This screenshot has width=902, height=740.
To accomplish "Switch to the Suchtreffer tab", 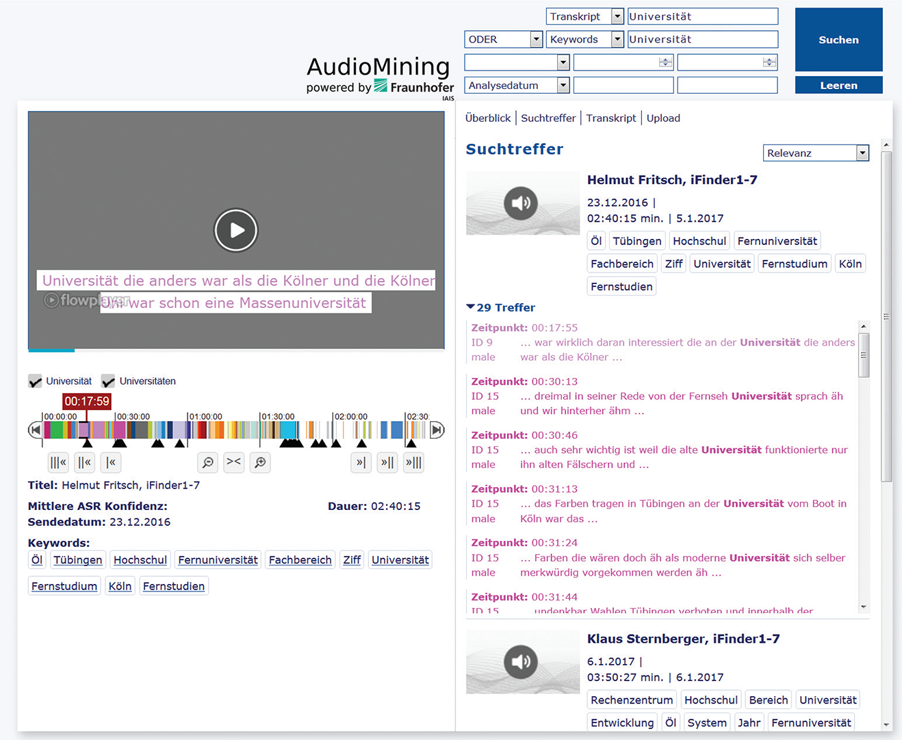I will click(x=548, y=118).
